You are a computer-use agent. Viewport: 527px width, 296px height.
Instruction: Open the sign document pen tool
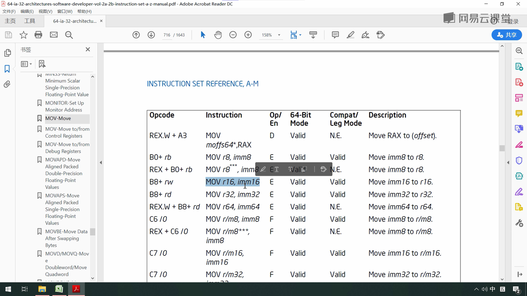[365, 35]
